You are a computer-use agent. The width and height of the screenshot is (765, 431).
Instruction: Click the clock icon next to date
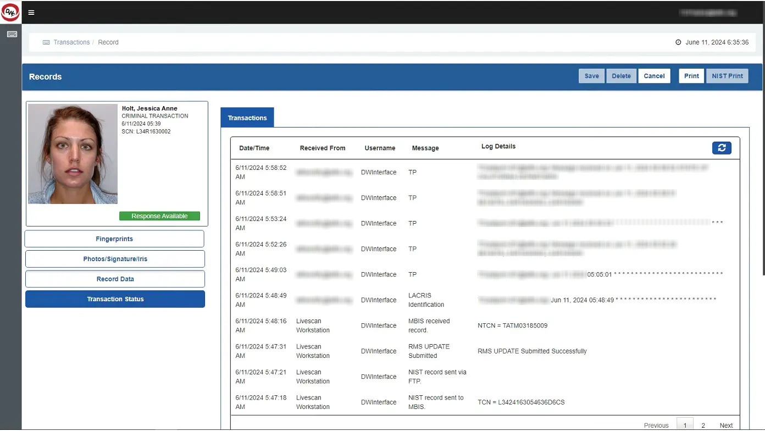pos(678,42)
